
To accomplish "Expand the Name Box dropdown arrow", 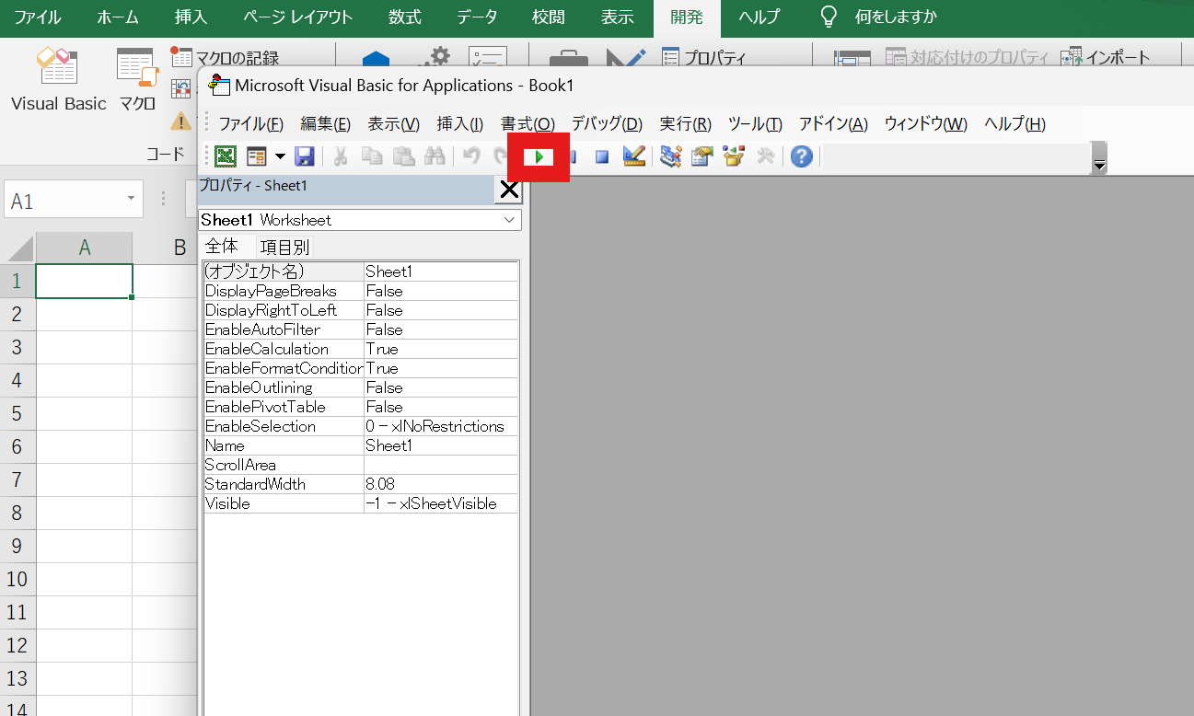I will pos(131,199).
